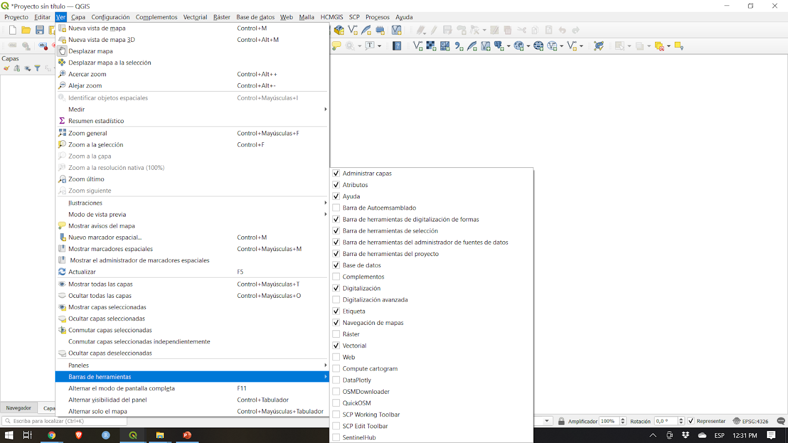Open the Complementos menu in menu bar

coord(156,17)
